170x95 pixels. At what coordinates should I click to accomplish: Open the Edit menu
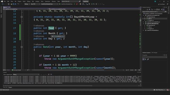point(8,1)
